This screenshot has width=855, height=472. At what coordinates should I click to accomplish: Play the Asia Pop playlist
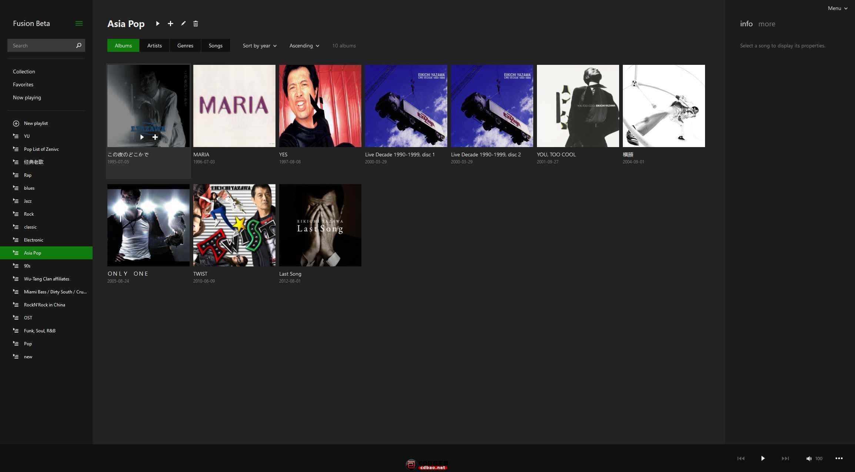[x=158, y=24]
